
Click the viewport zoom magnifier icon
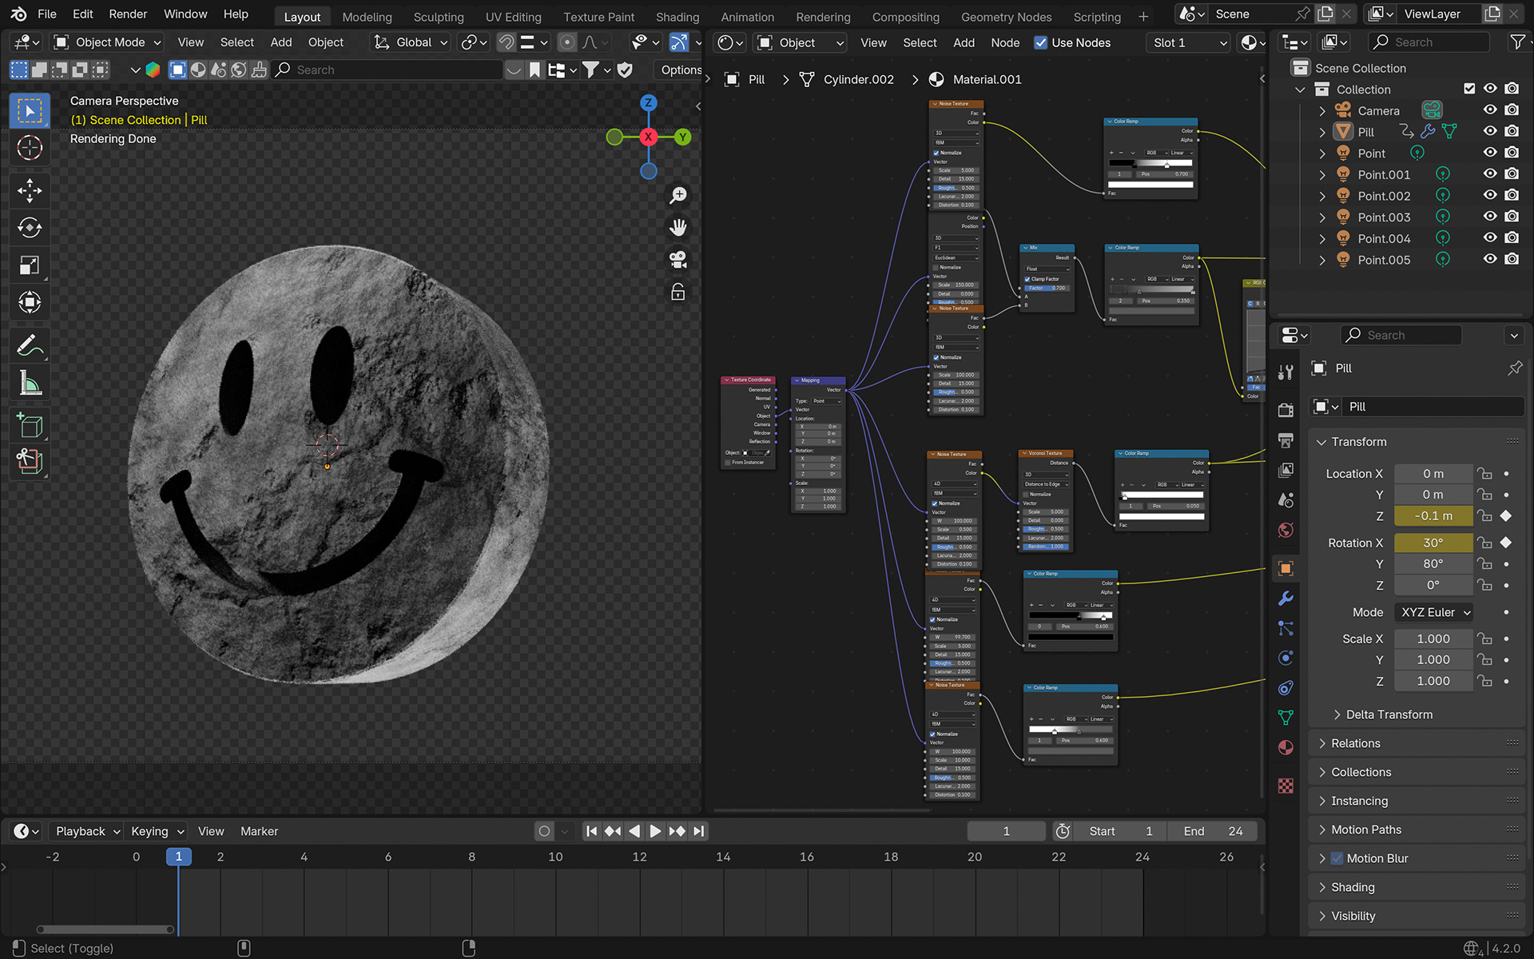[678, 195]
